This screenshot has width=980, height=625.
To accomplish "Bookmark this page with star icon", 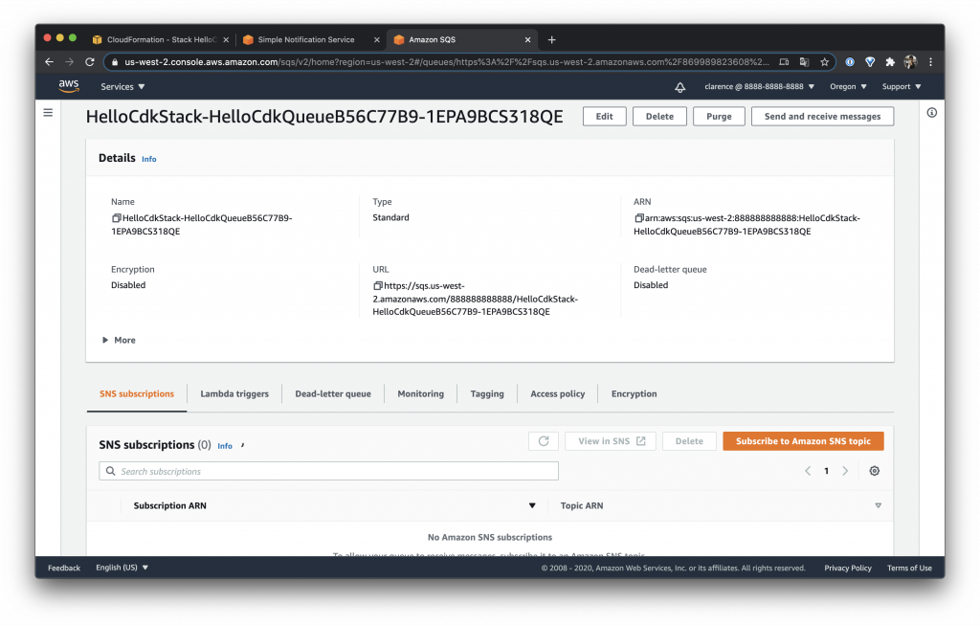I will (824, 62).
